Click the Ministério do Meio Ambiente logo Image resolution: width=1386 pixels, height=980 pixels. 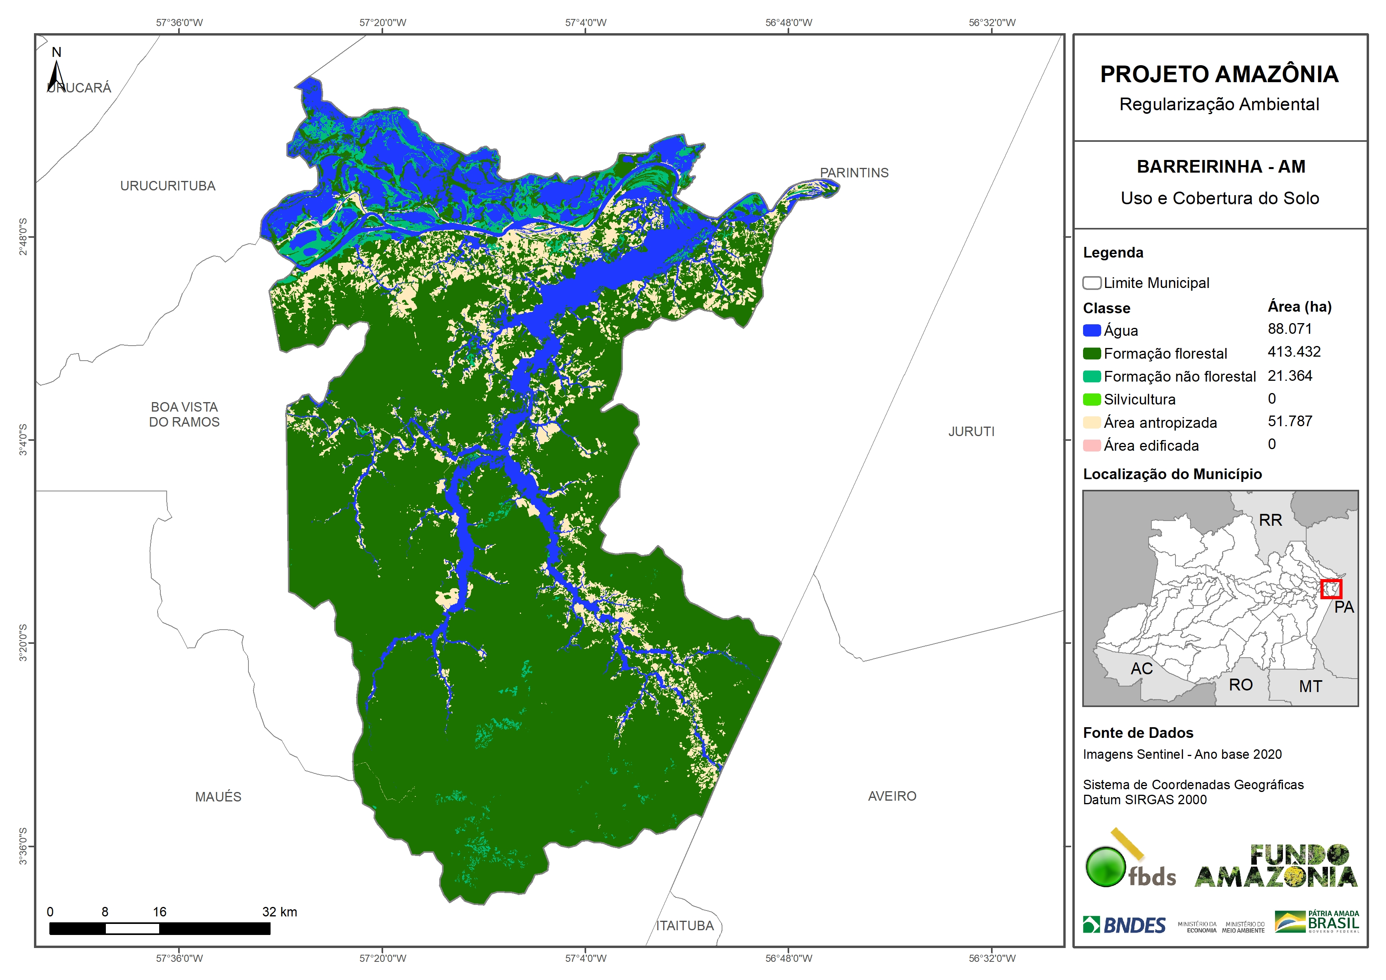1243,927
